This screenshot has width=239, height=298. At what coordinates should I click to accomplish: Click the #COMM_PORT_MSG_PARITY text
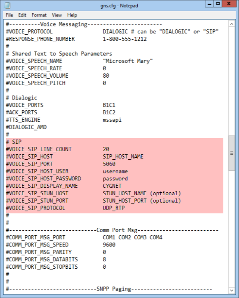[39, 252]
